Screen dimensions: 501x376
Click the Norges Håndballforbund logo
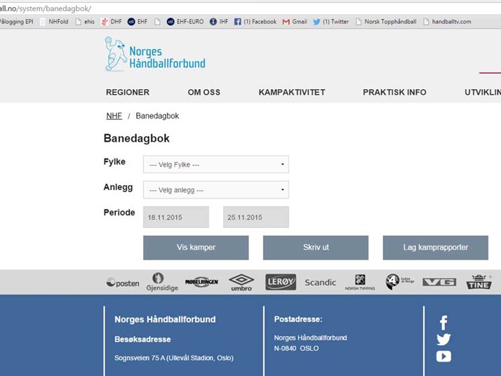point(155,55)
